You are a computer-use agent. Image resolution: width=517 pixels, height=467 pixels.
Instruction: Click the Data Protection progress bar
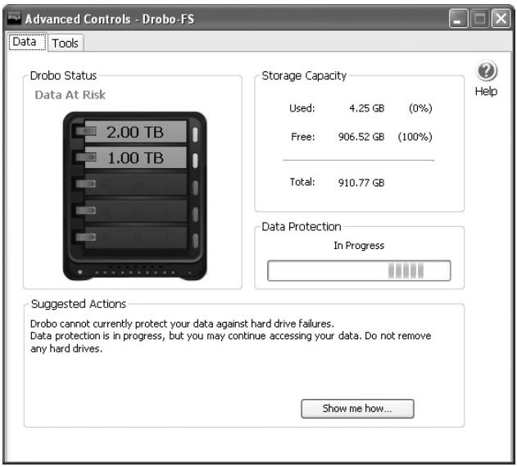pyautogui.click(x=359, y=270)
